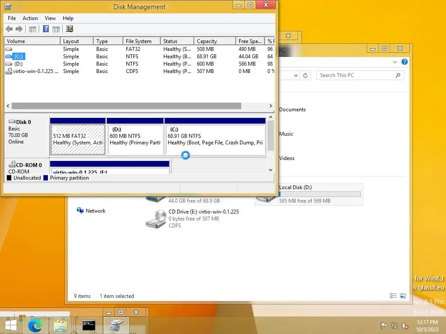Viewport: 446px width, 334px height.
Task: Select the 512 MB FAT32 partition block
Action: click(78, 137)
